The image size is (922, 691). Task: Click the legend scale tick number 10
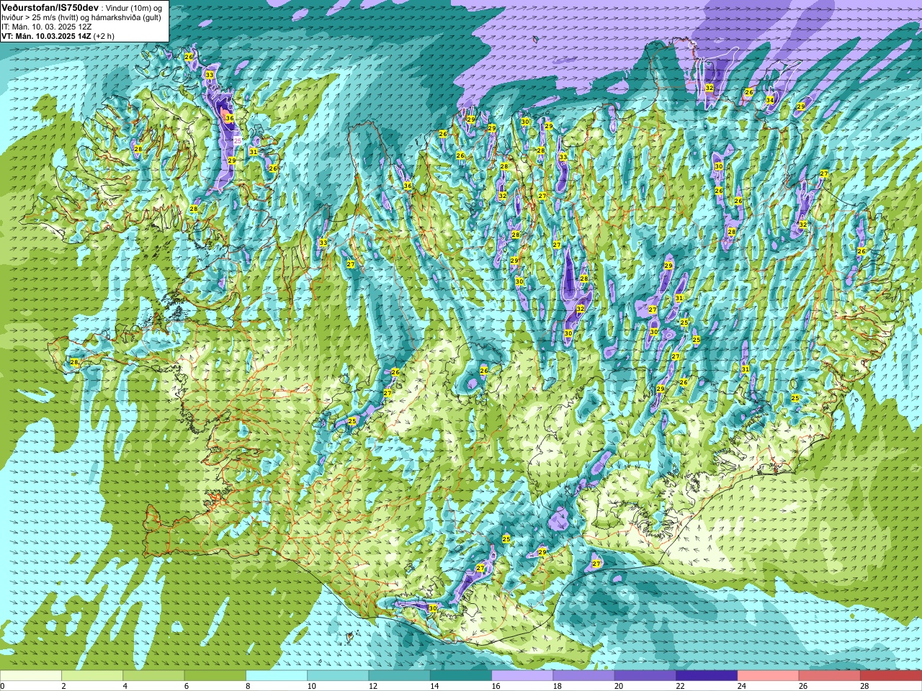click(x=311, y=686)
